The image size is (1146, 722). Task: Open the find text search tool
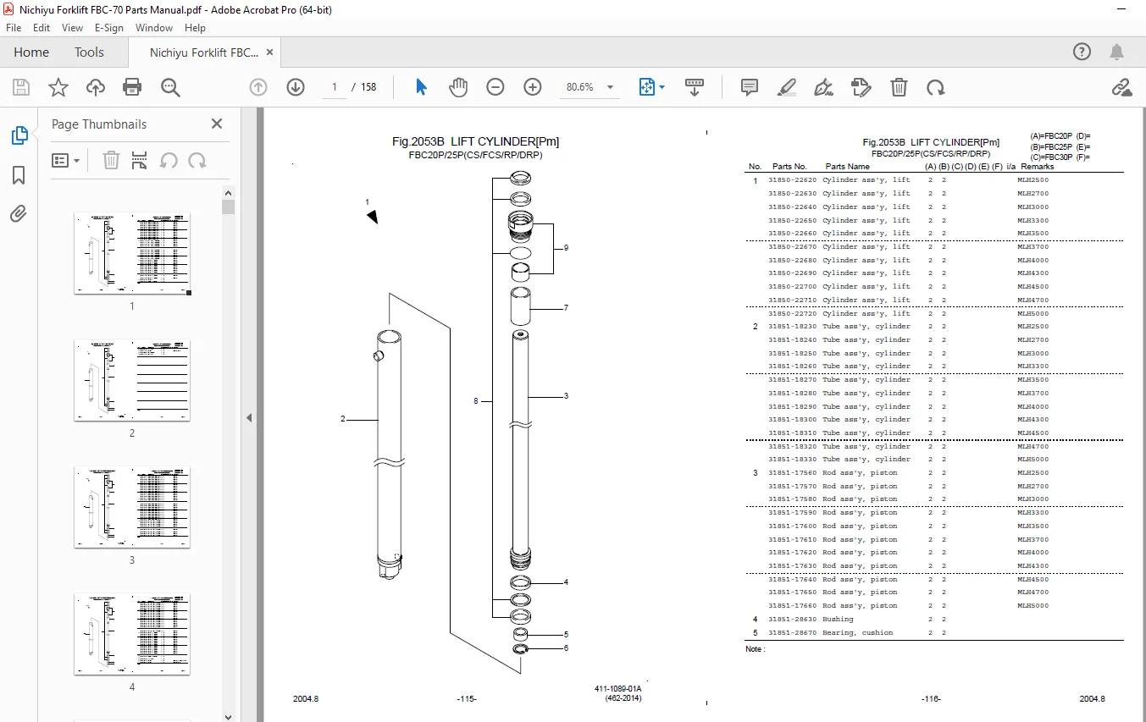(170, 87)
